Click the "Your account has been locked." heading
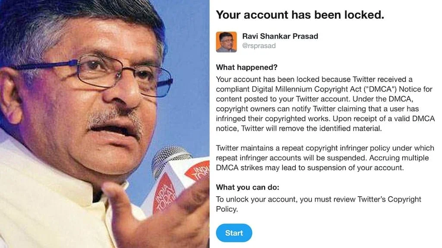This screenshot has height=248, width=442. 300,15
